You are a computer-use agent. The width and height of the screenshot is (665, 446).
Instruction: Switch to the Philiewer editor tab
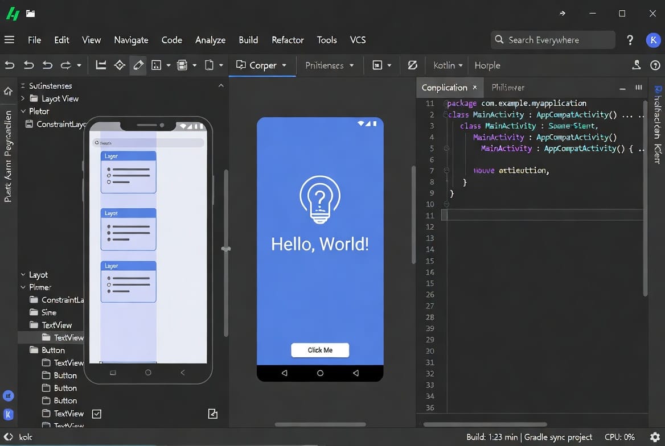pyautogui.click(x=508, y=87)
